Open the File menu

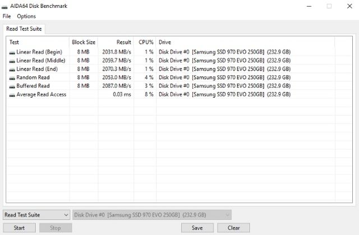click(x=7, y=16)
